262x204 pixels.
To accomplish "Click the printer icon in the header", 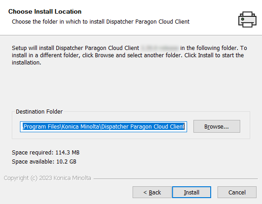I will (x=247, y=20).
